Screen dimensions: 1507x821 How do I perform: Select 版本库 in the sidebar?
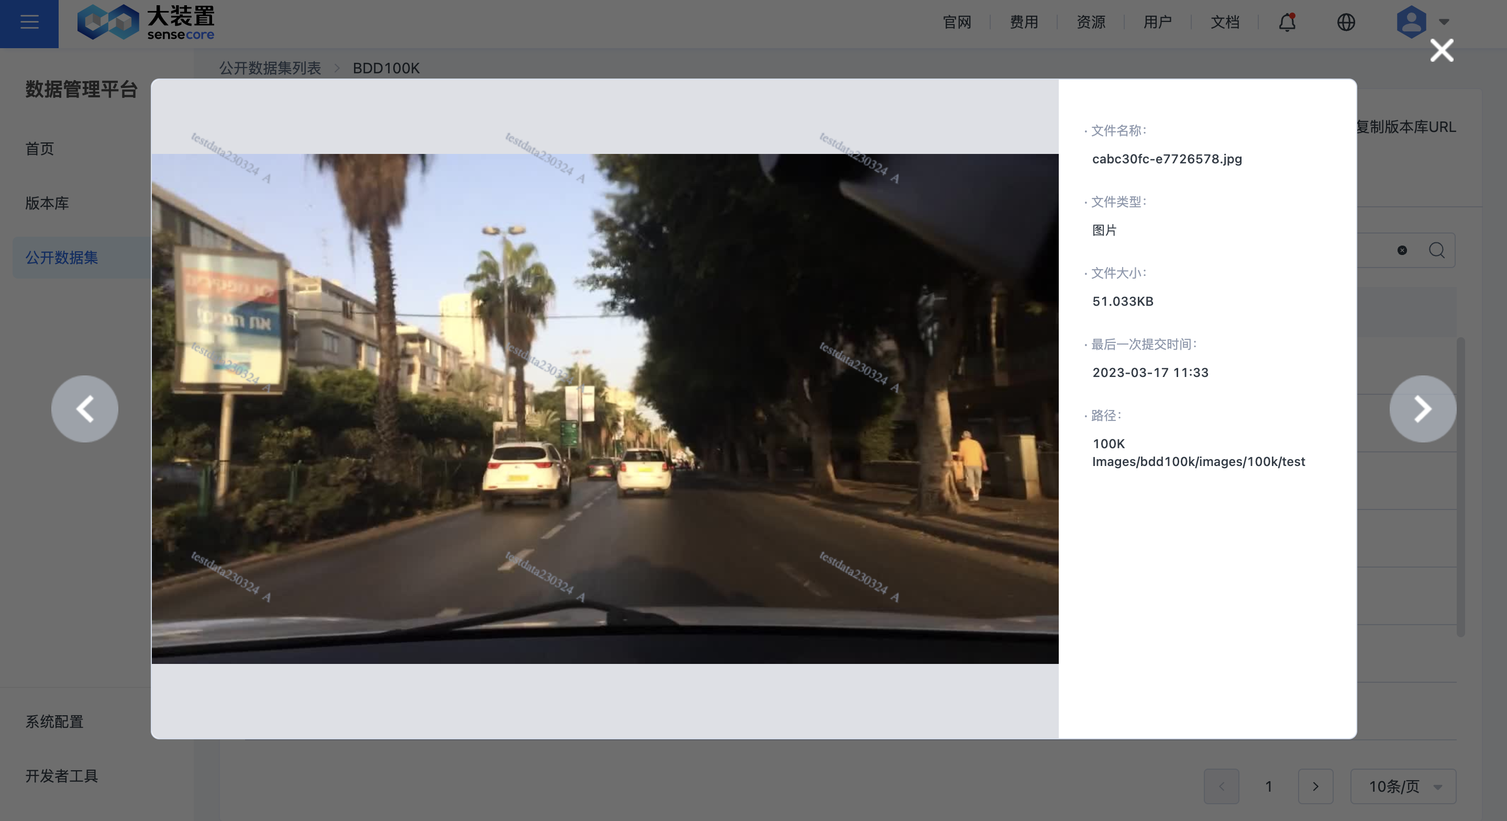47,203
